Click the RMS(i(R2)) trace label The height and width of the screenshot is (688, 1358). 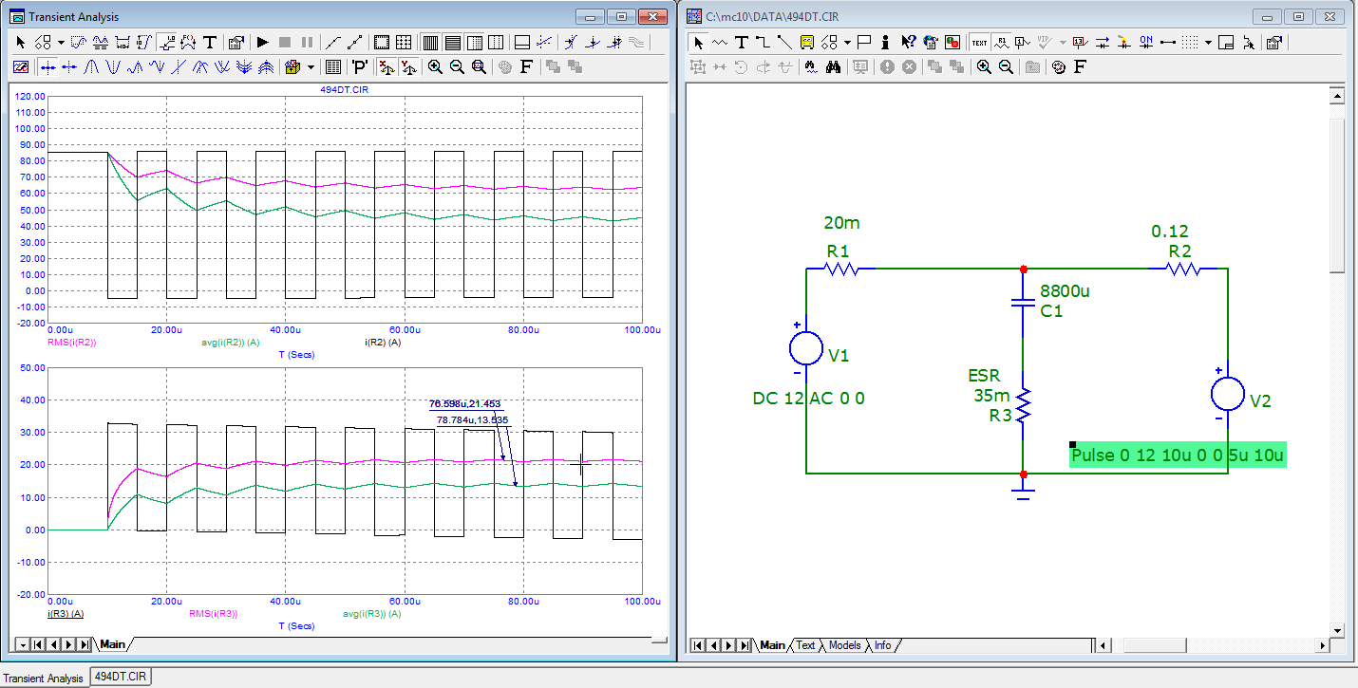72,342
